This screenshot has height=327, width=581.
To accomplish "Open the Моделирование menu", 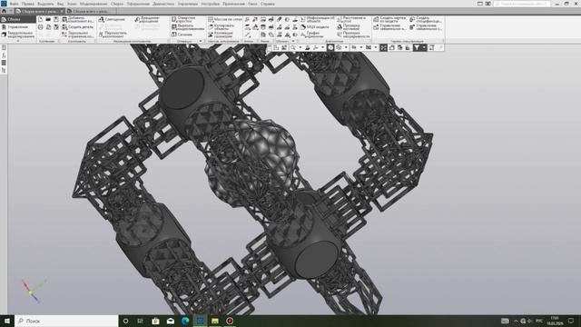I will point(94,4).
